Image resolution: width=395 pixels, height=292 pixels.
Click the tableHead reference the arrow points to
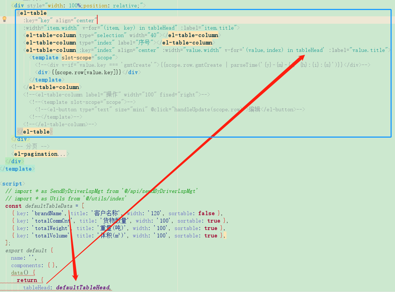pyautogui.click(x=310, y=50)
